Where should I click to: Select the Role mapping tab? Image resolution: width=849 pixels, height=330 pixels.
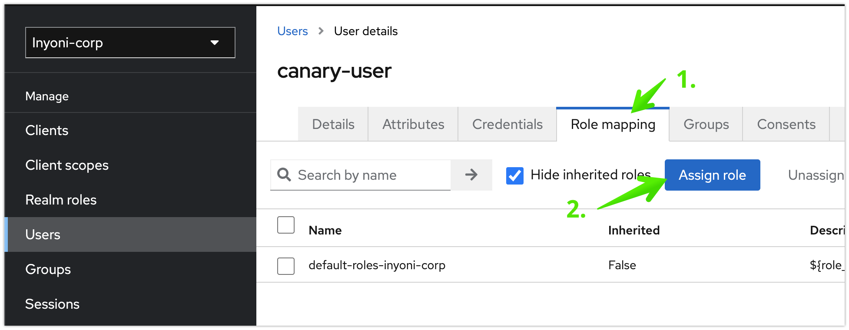pyautogui.click(x=613, y=124)
